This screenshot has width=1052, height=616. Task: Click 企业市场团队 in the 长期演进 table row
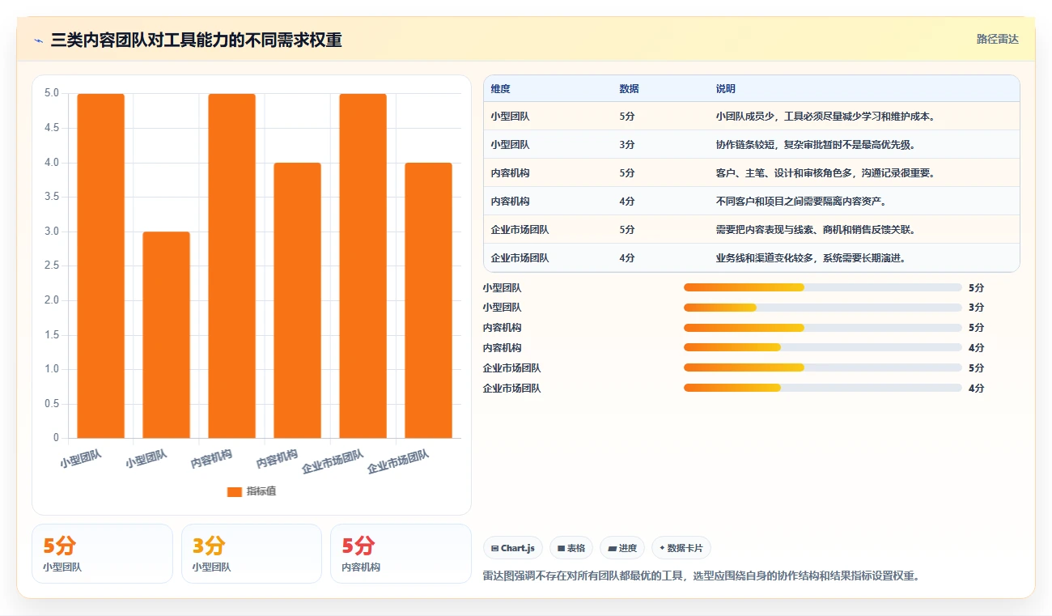tap(520, 258)
